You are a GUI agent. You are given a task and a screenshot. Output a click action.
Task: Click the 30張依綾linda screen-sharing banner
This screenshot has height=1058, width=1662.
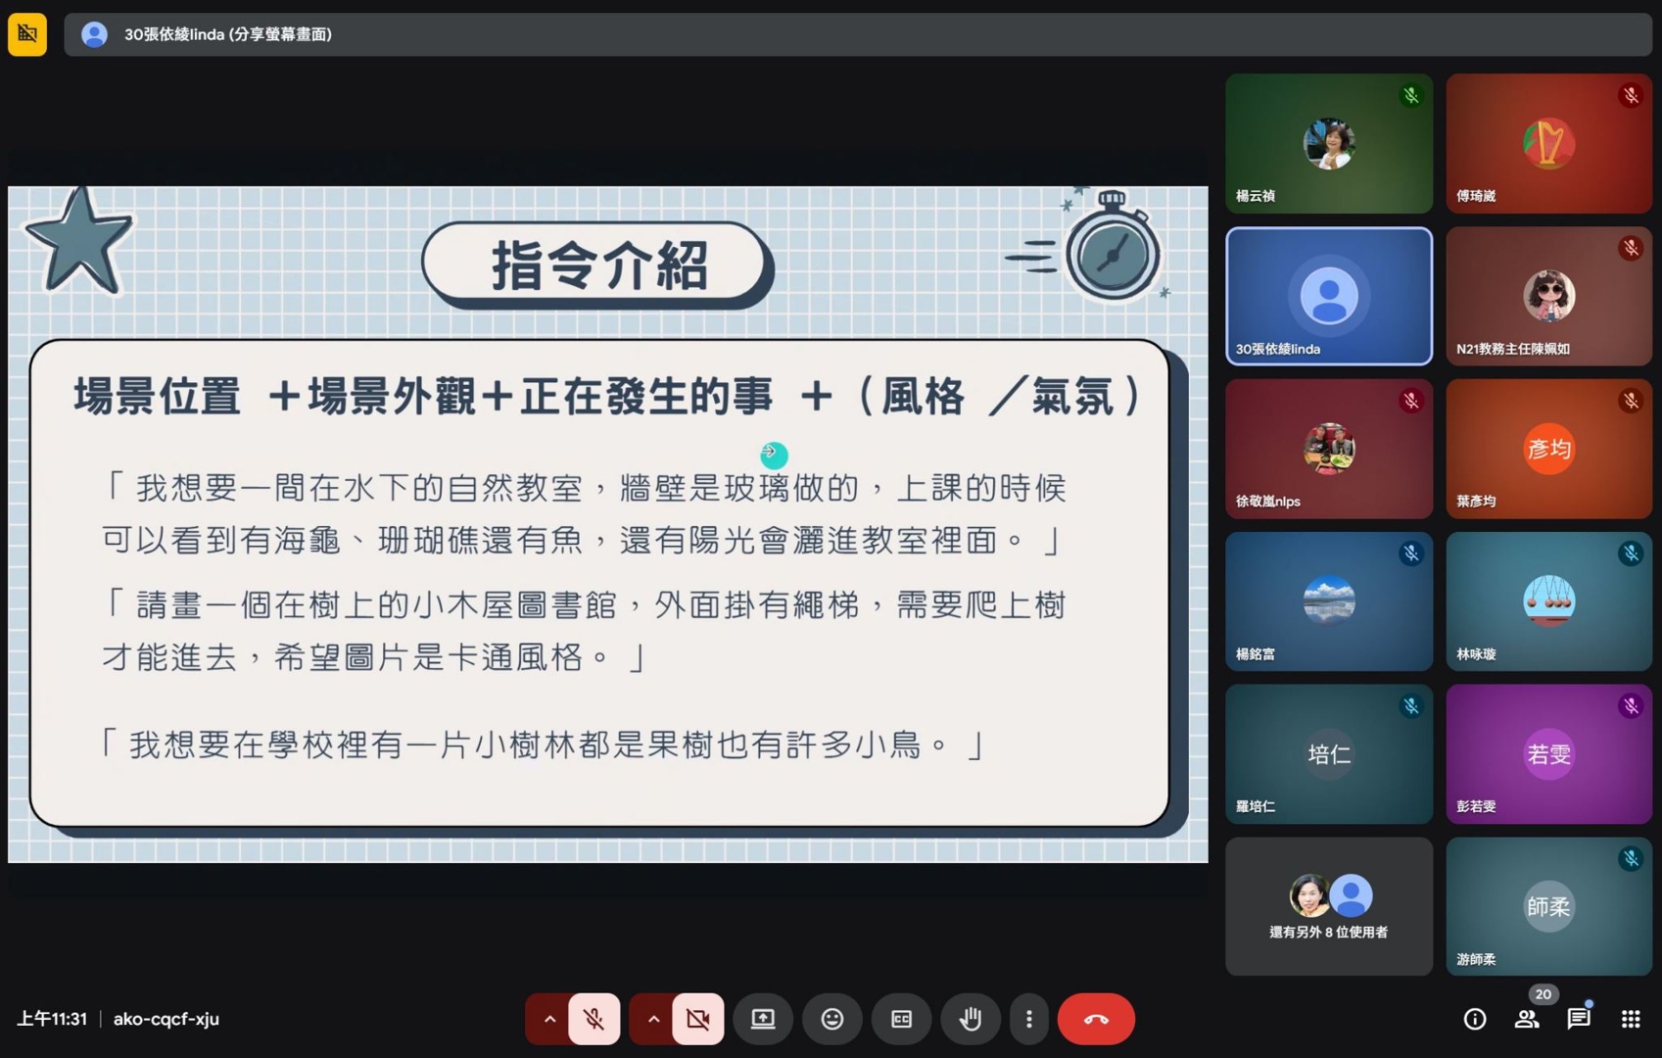[x=227, y=34]
